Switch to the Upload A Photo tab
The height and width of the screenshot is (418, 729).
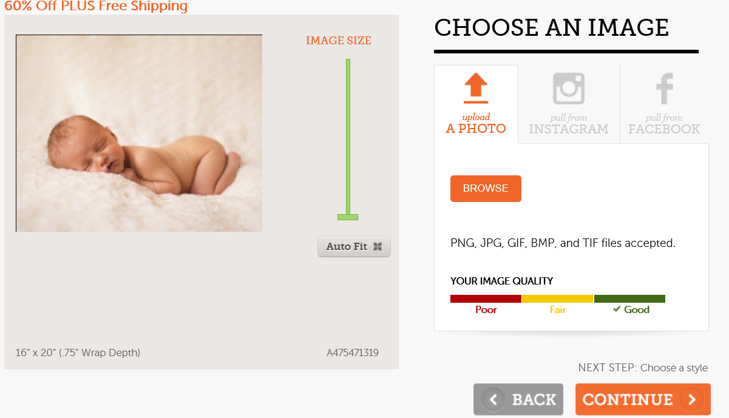pyautogui.click(x=476, y=104)
